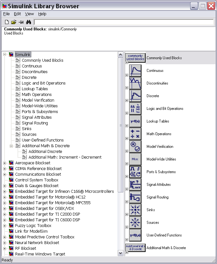Image resolution: width=217 pixels, height=264 pixels.
Task: Select the Sinks library block icon
Action: (135, 210)
